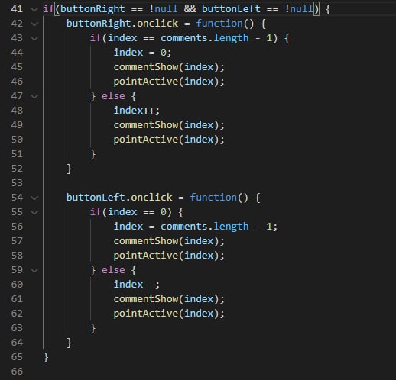Click 'buttonLeft.onclick' on line 54
The width and height of the screenshot is (396, 380).
[119, 198]
